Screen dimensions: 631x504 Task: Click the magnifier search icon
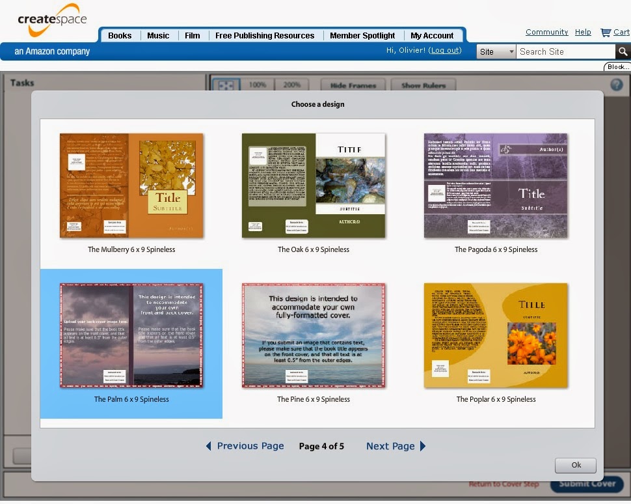pos(623,51)
